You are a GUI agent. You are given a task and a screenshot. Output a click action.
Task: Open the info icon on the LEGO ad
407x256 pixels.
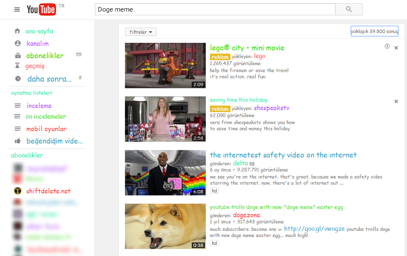[x=387, y=46]
